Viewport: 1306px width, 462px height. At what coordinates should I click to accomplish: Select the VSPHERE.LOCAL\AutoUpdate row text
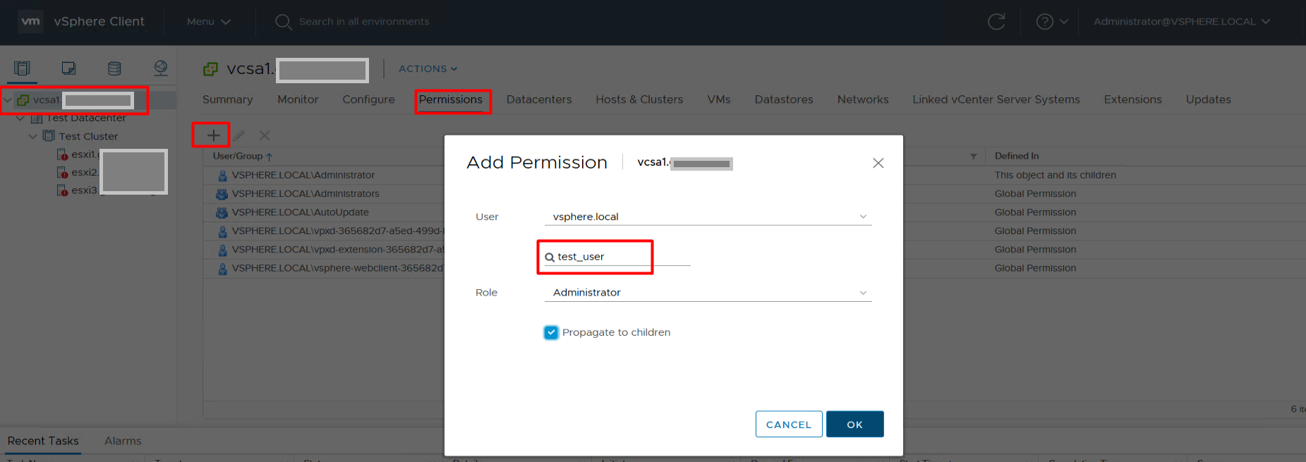[301, 212]
